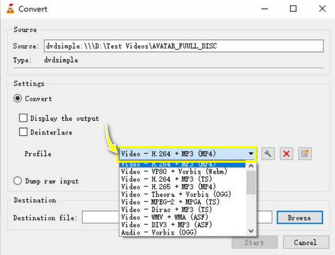
Task: Click the profile list scroll down arrow
Action: coord(251,231)
